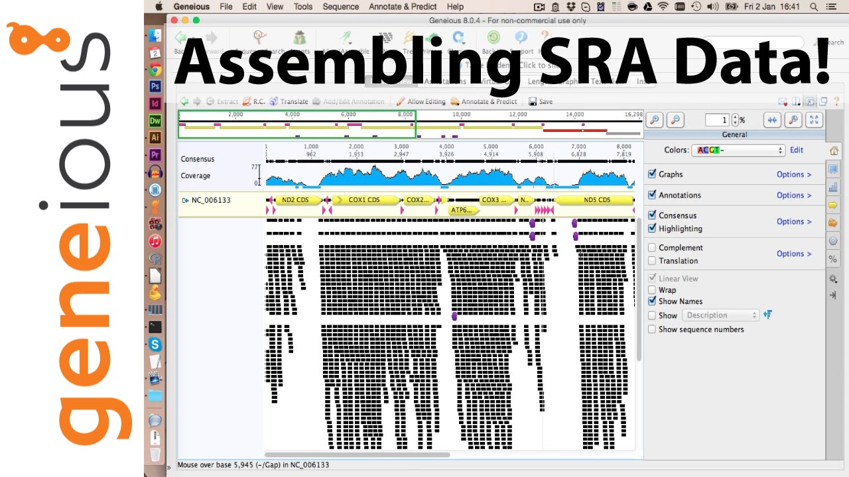Click the zoom percentage input field
The width and height of the screenshot is (849, 477).
click(x=717, y=120)
